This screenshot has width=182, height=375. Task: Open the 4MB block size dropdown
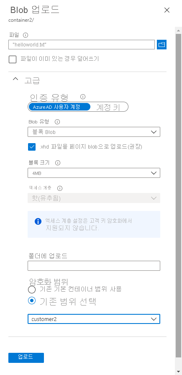click(94, 173)
